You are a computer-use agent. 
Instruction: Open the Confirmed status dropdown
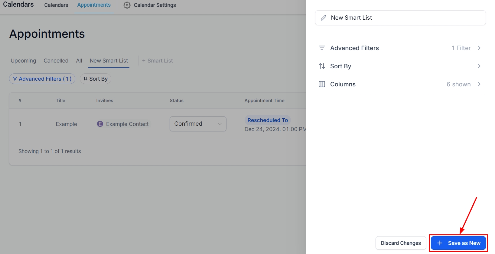[x=198, y=124]
